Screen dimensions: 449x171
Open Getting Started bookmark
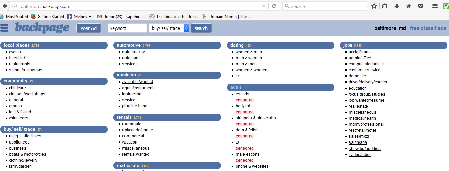[47, 16]
